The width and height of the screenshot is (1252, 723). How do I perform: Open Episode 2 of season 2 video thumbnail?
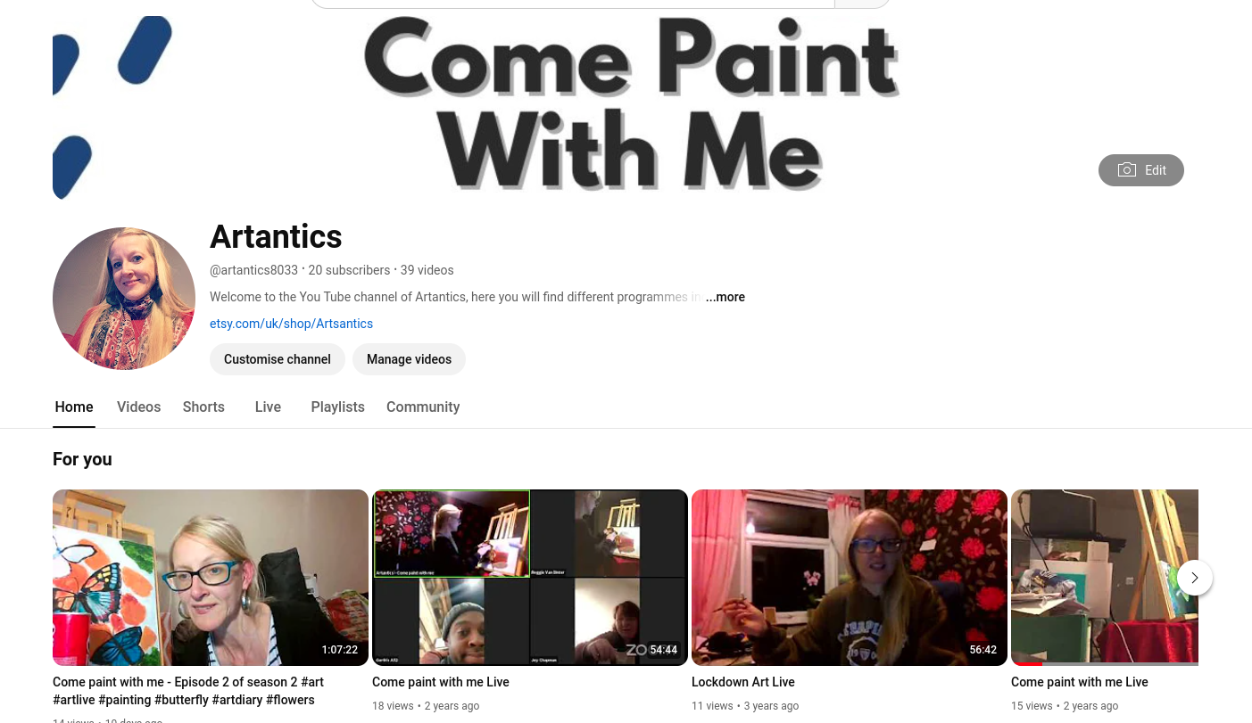point(211,578)
